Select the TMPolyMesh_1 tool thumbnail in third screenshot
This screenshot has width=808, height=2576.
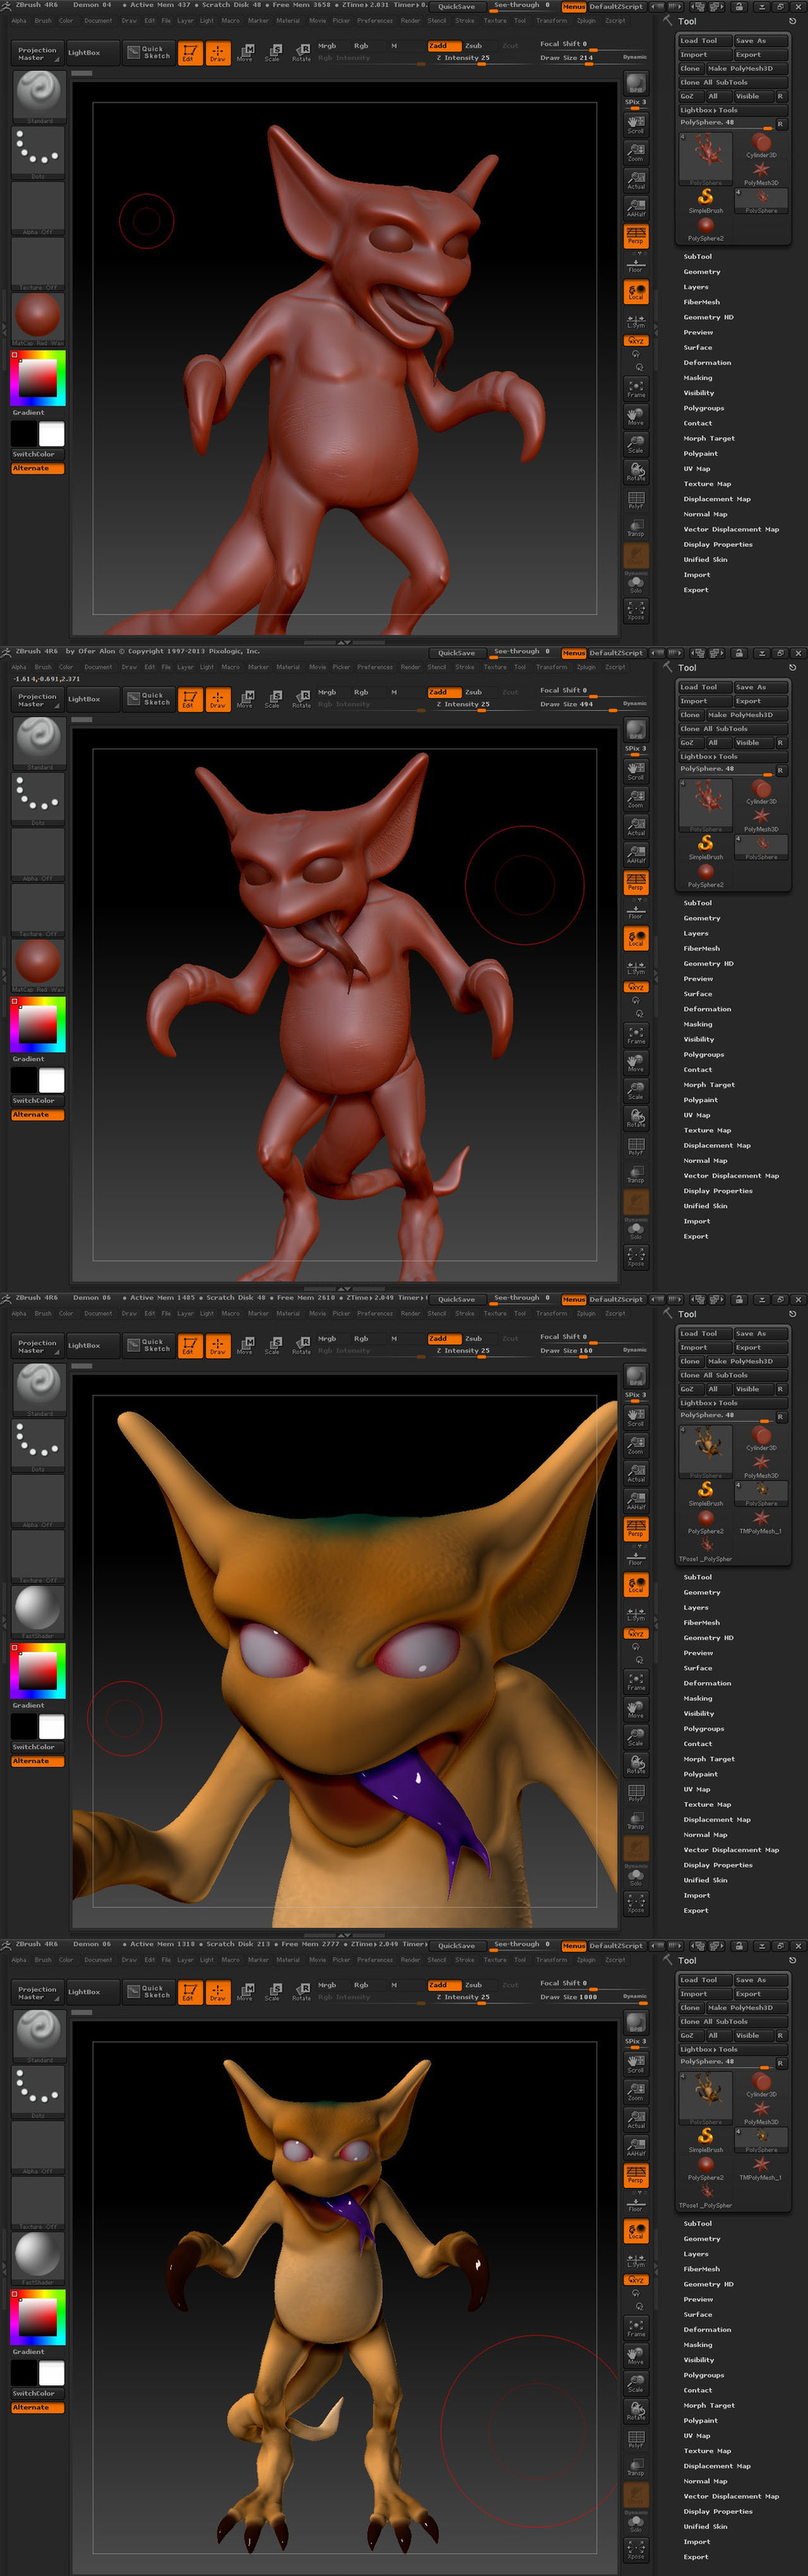[761, 1522]
